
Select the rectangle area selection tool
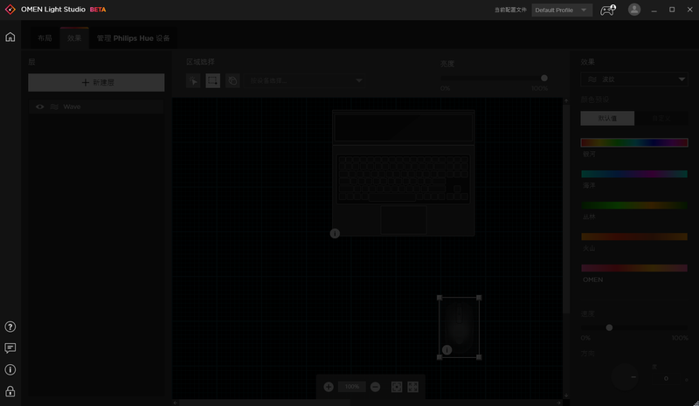[213, 80]
